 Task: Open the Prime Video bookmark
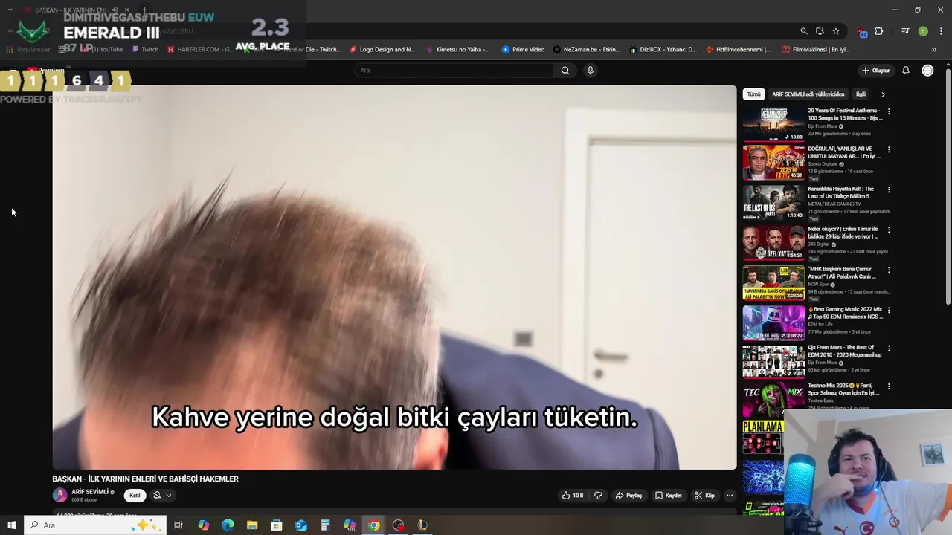523,50
